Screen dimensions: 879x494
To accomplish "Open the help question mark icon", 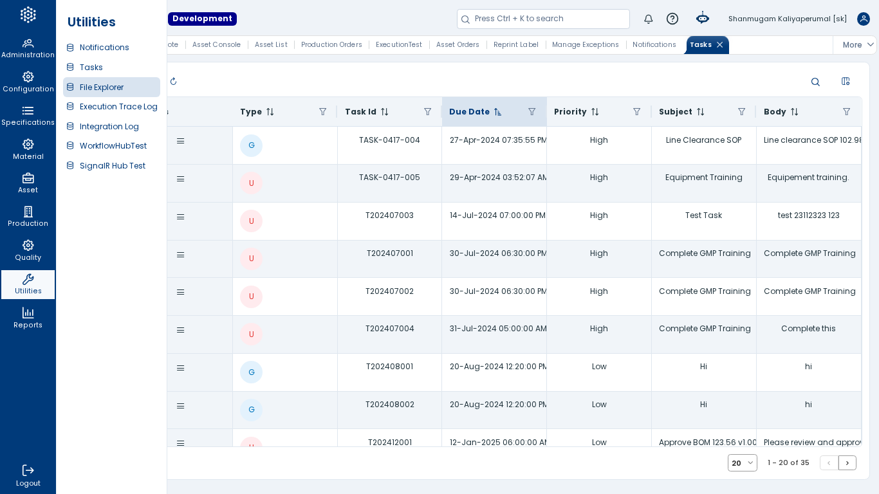I will pos(672,19).
